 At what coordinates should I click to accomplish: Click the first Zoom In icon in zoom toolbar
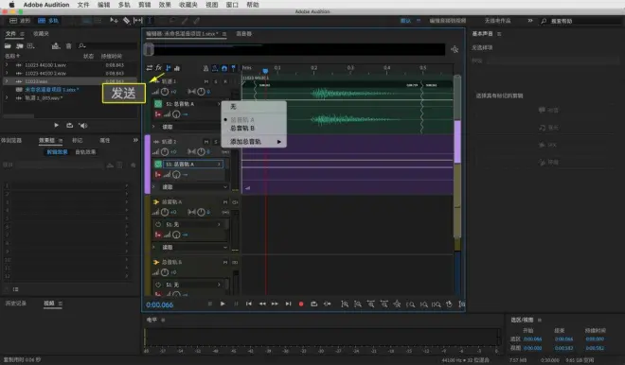[345, 304]
